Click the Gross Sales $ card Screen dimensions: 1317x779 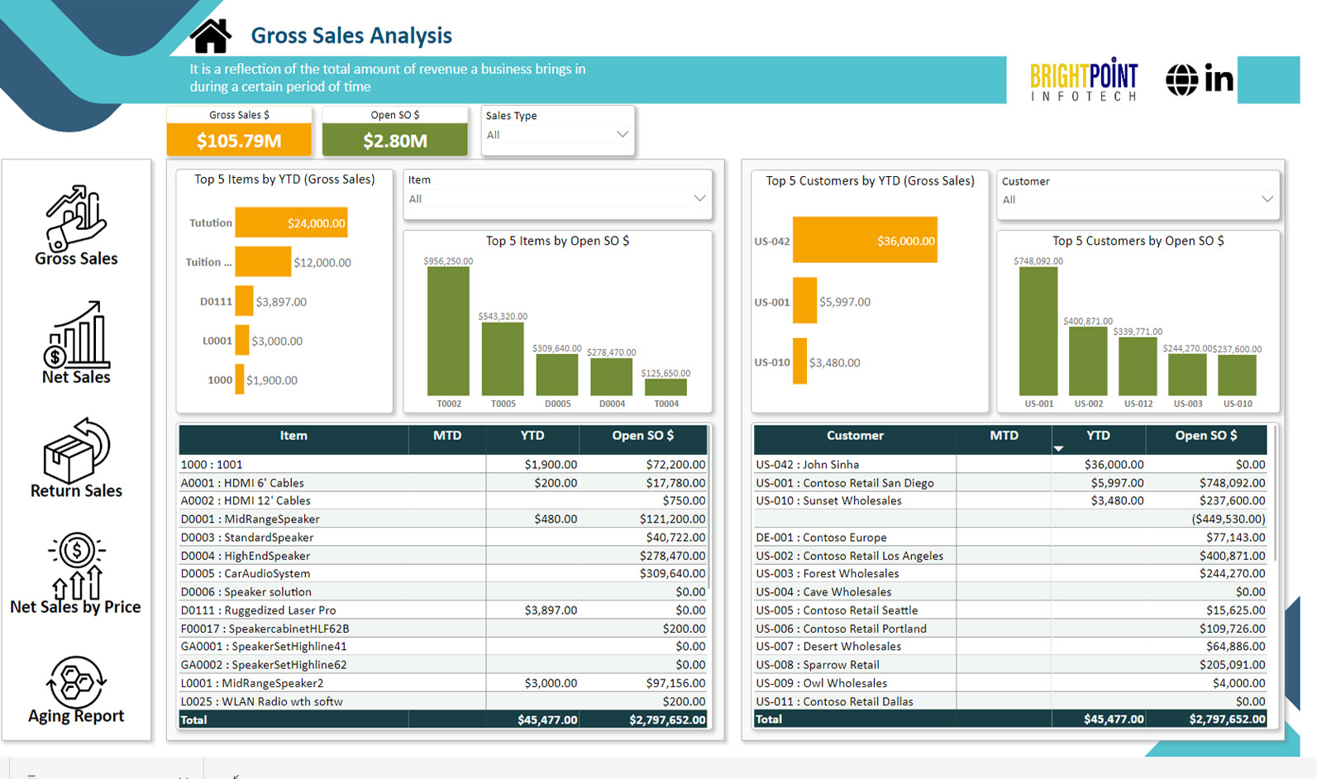pyautogui.click(x=239, y=140)
